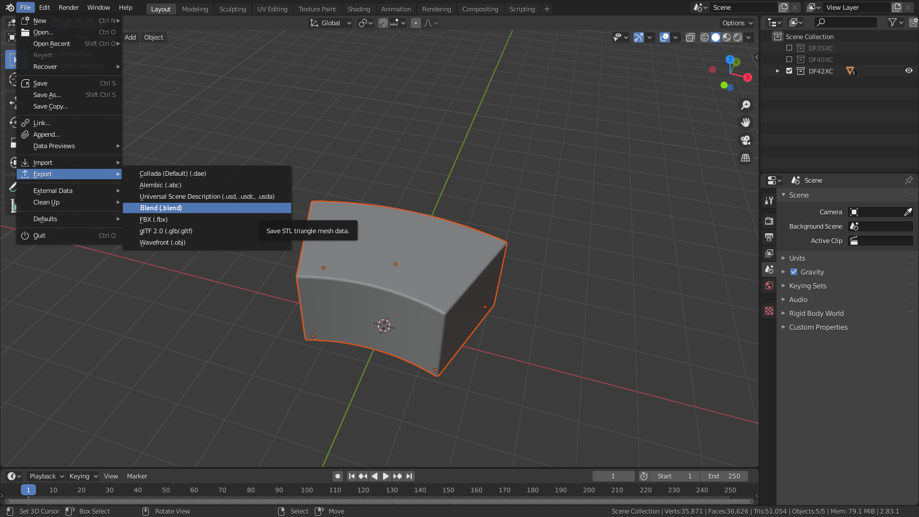
Task: Click the outliner filter funnel icon
Action: point(893,22)
